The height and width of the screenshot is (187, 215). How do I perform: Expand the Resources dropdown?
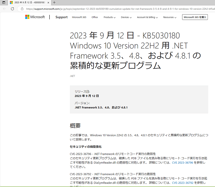coord(170,17)
